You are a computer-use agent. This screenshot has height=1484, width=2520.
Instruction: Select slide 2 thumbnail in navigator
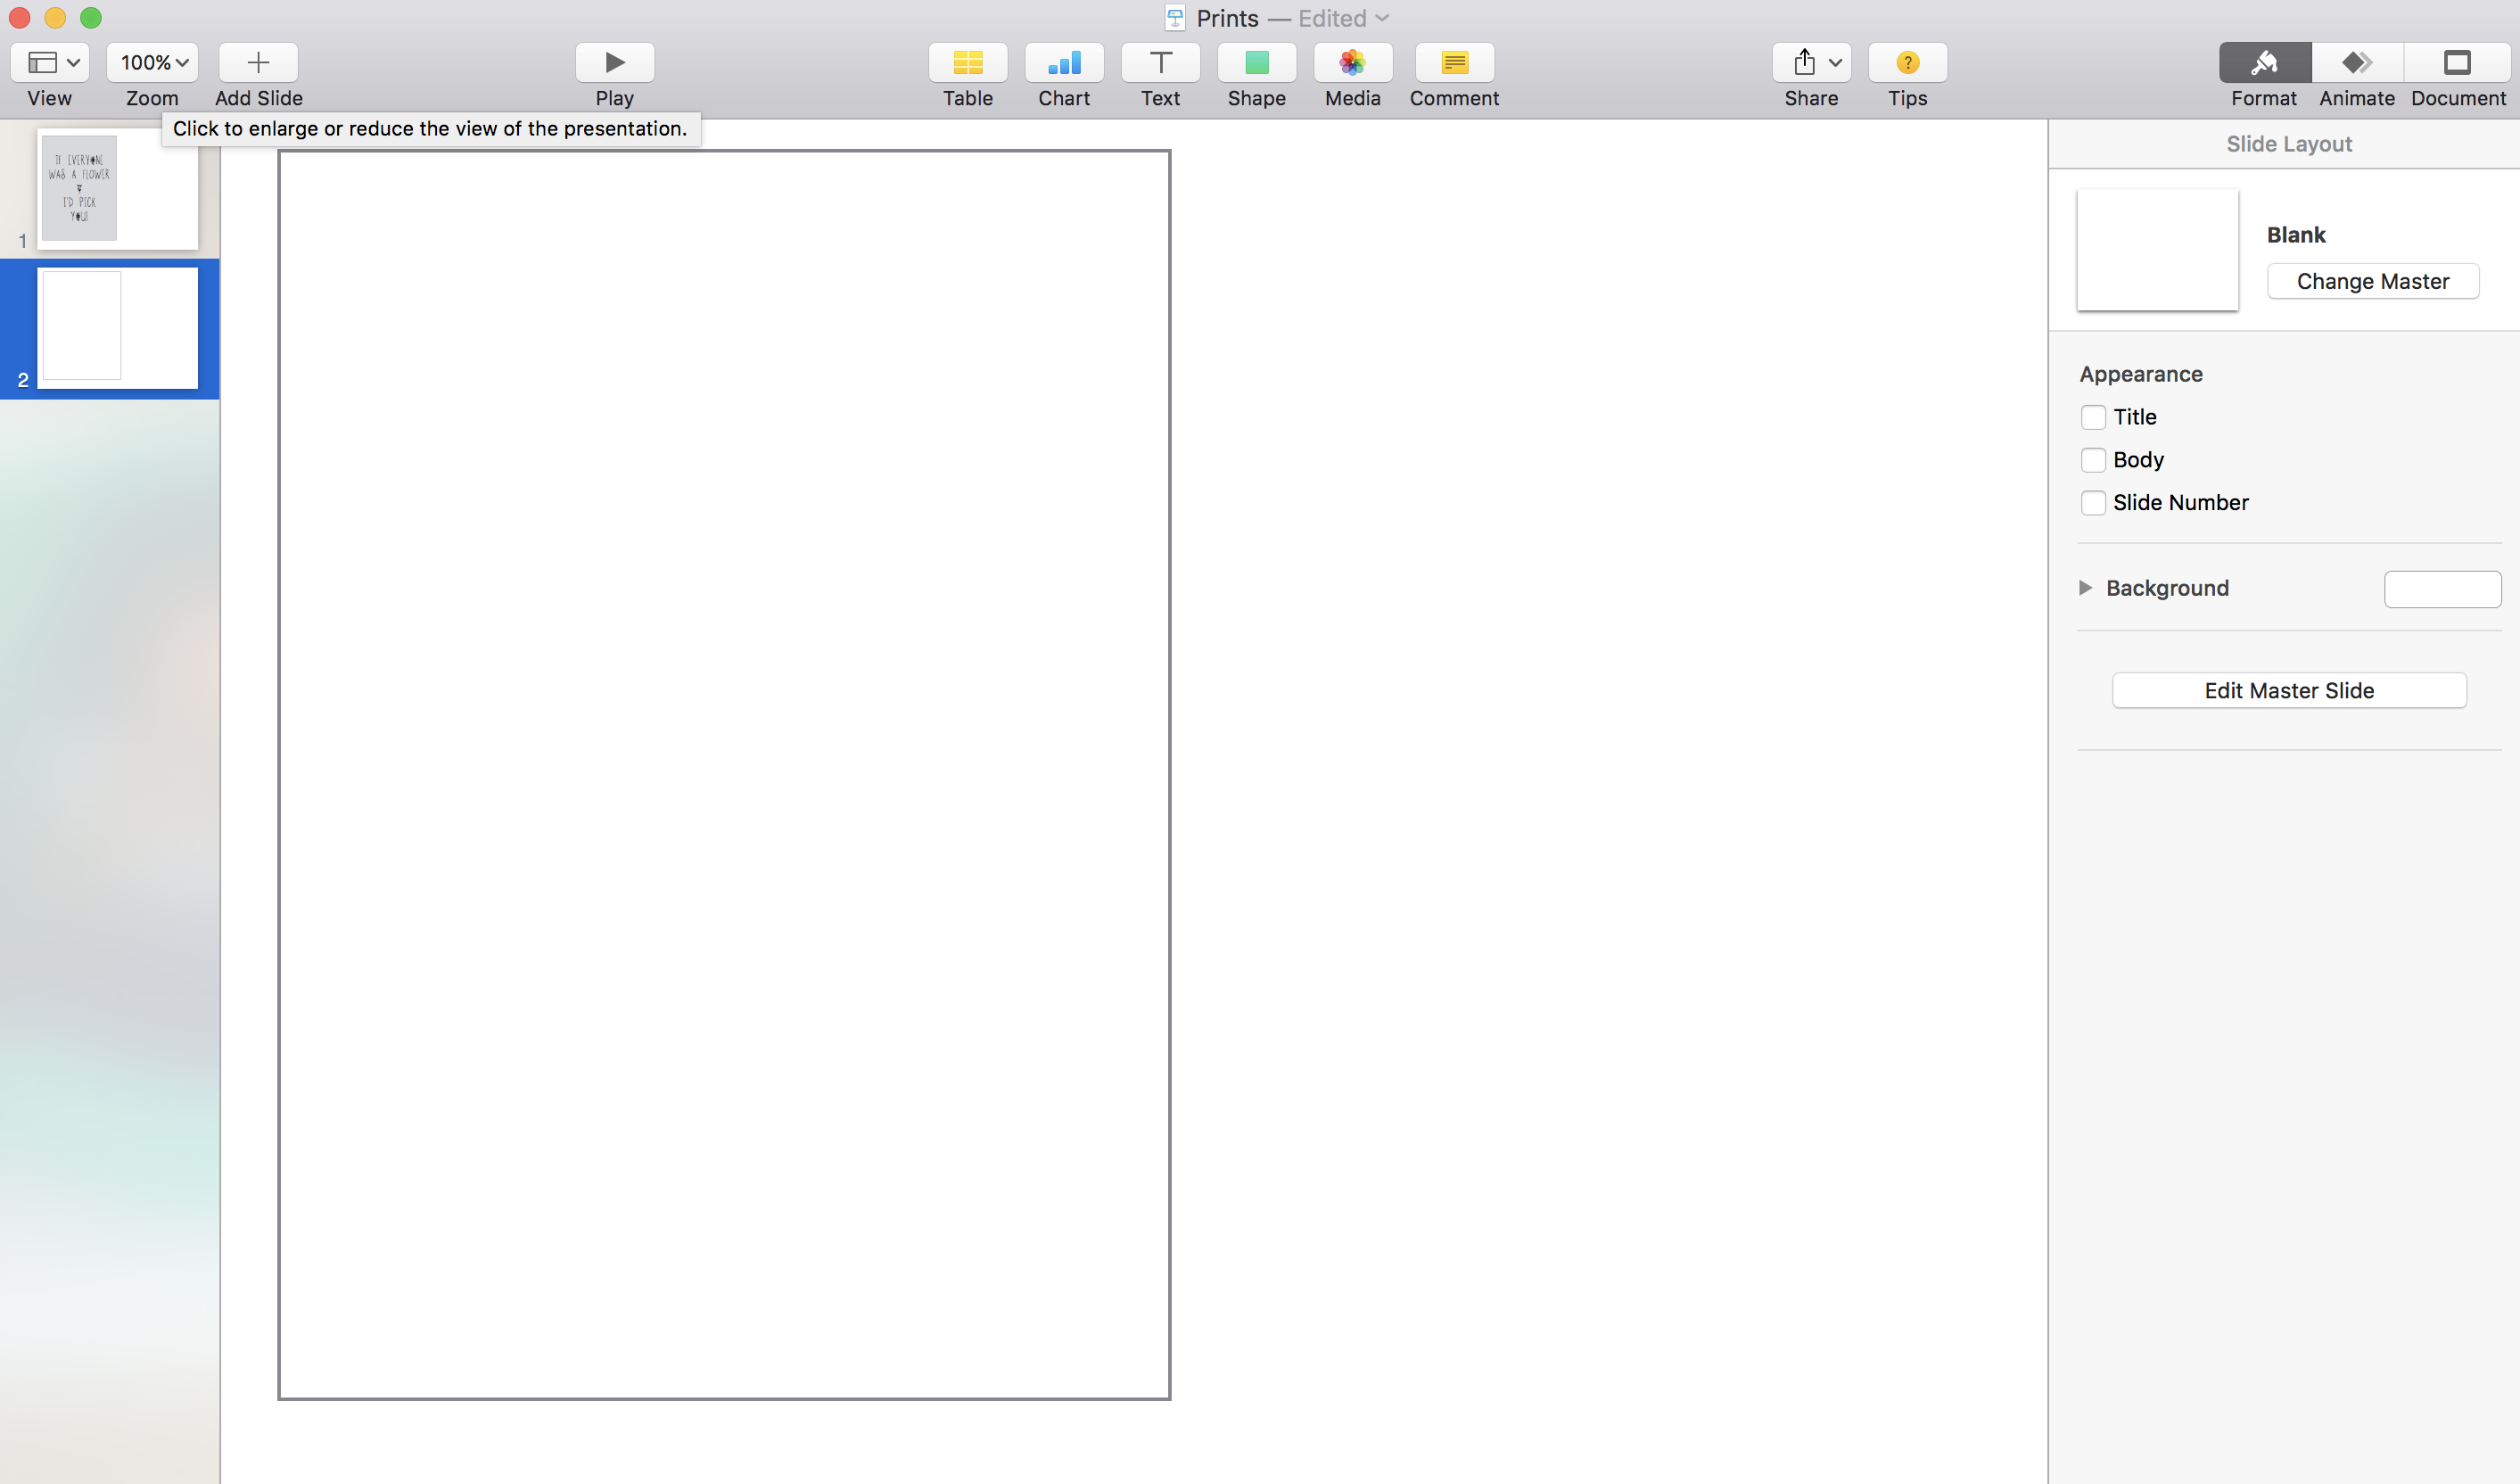(117, 328)
